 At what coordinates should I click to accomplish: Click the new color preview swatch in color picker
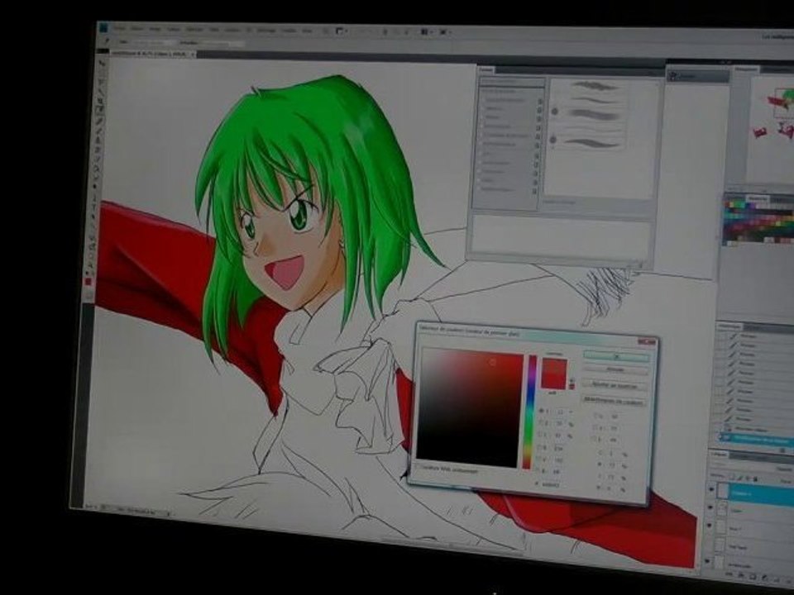tap(554, 366)
